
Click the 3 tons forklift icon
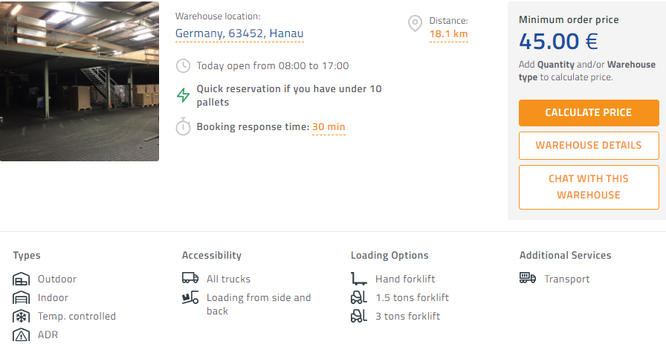pyautogui.click(x=359, y=317)
